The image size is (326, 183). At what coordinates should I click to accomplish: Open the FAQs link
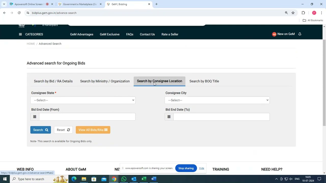[x=130, y=34]
